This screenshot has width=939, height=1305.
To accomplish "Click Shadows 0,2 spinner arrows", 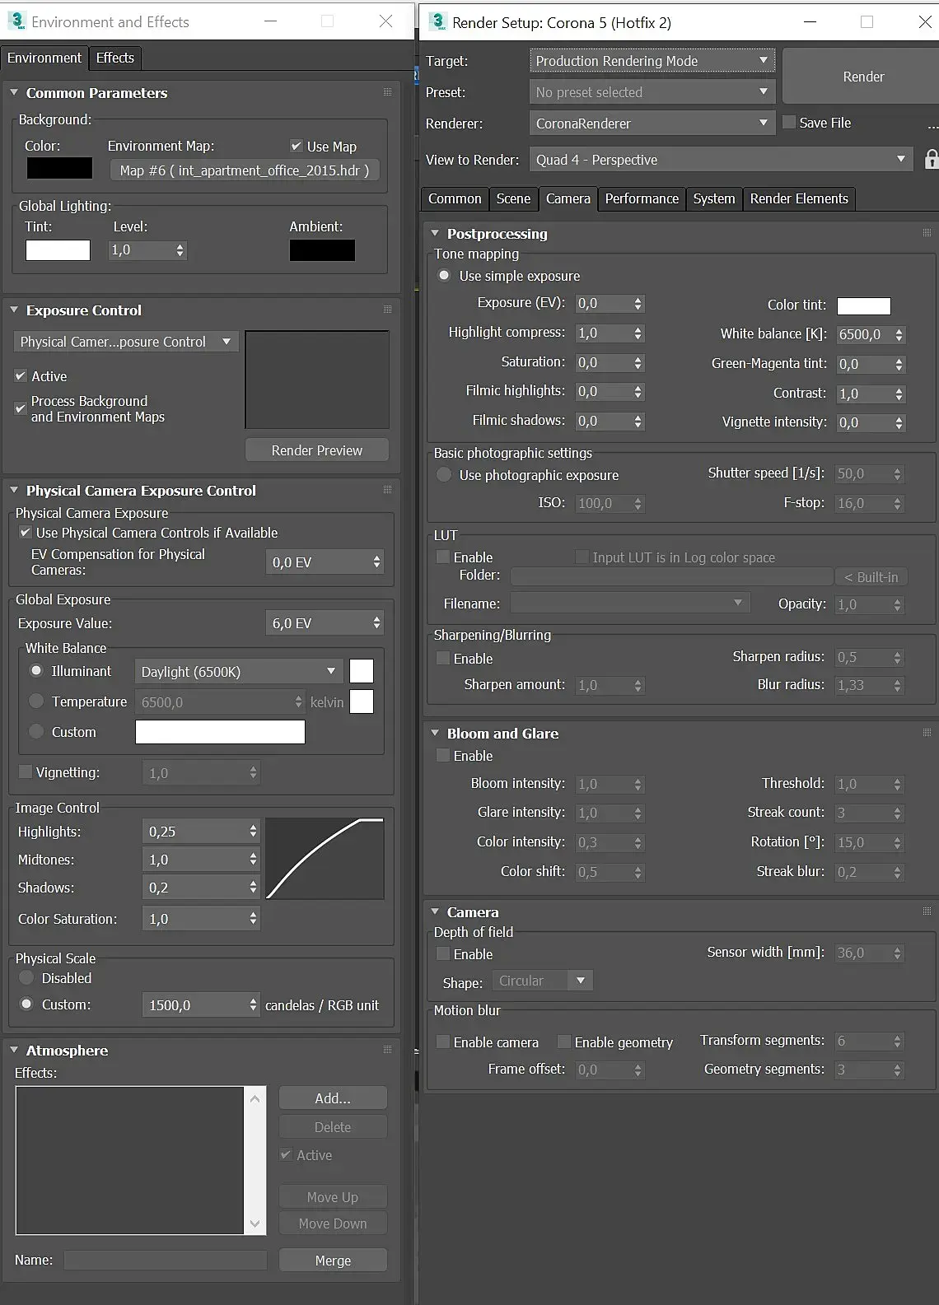I will coord(253,888).
